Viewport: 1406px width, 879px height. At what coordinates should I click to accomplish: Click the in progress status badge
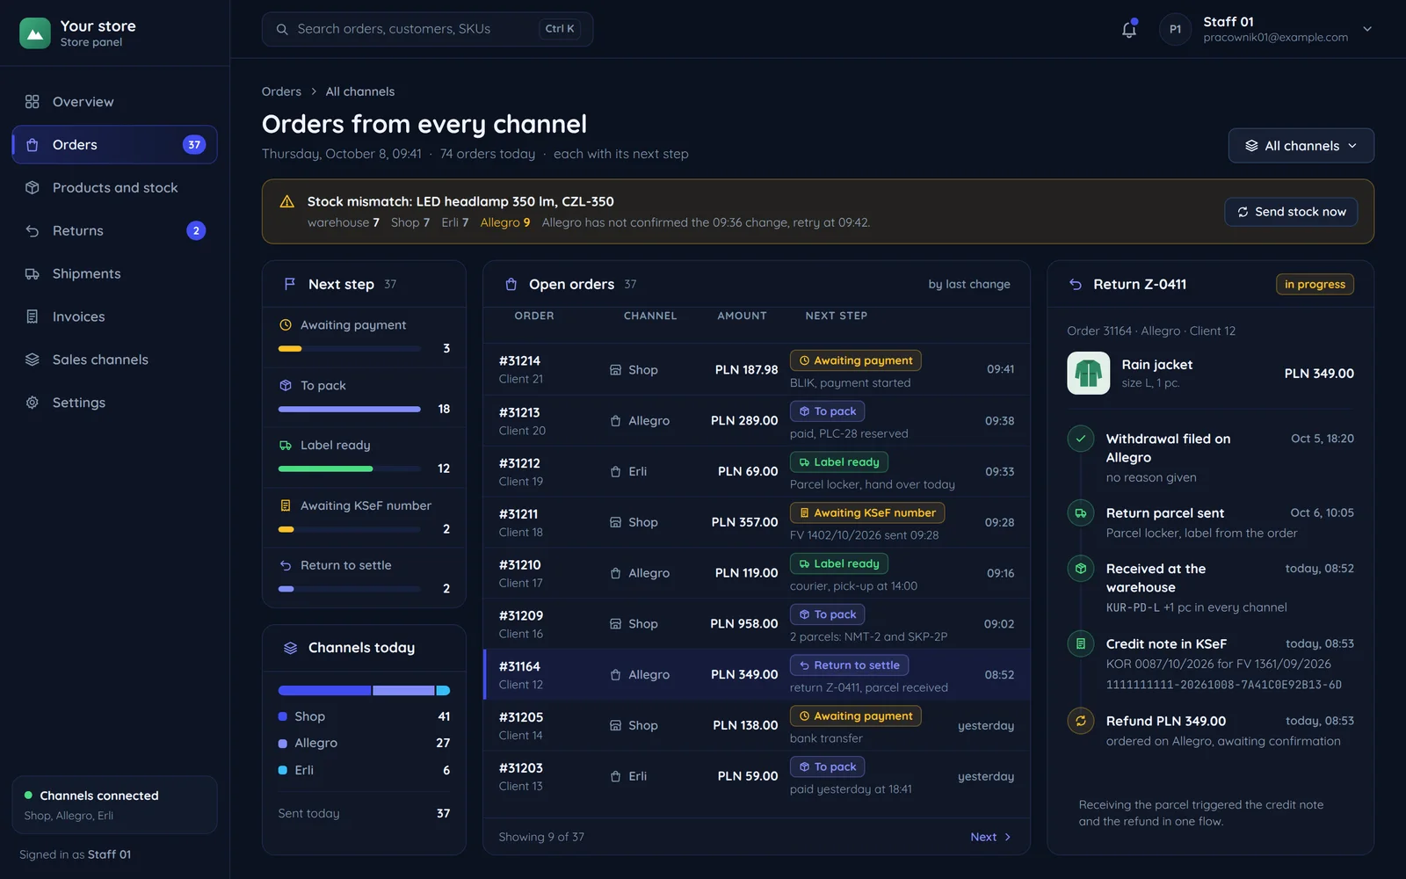pyautogui.click(x=1315, y=284)
